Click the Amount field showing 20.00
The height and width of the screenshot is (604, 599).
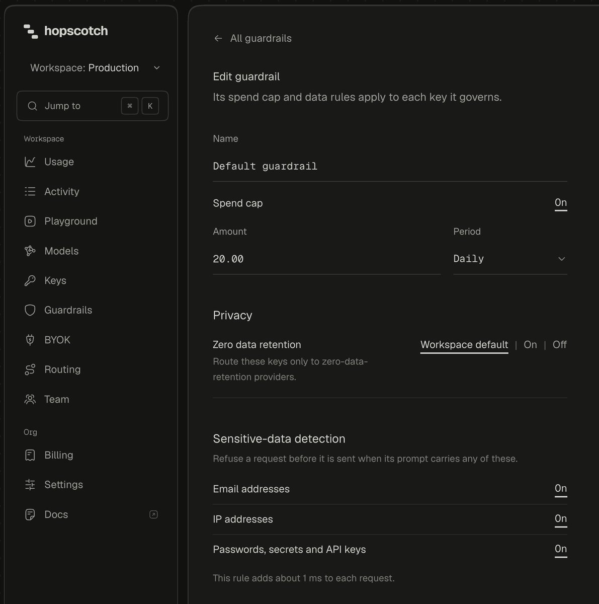click(326, 259)
